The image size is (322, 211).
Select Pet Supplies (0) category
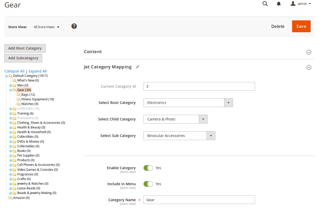[x=28, y=156]
